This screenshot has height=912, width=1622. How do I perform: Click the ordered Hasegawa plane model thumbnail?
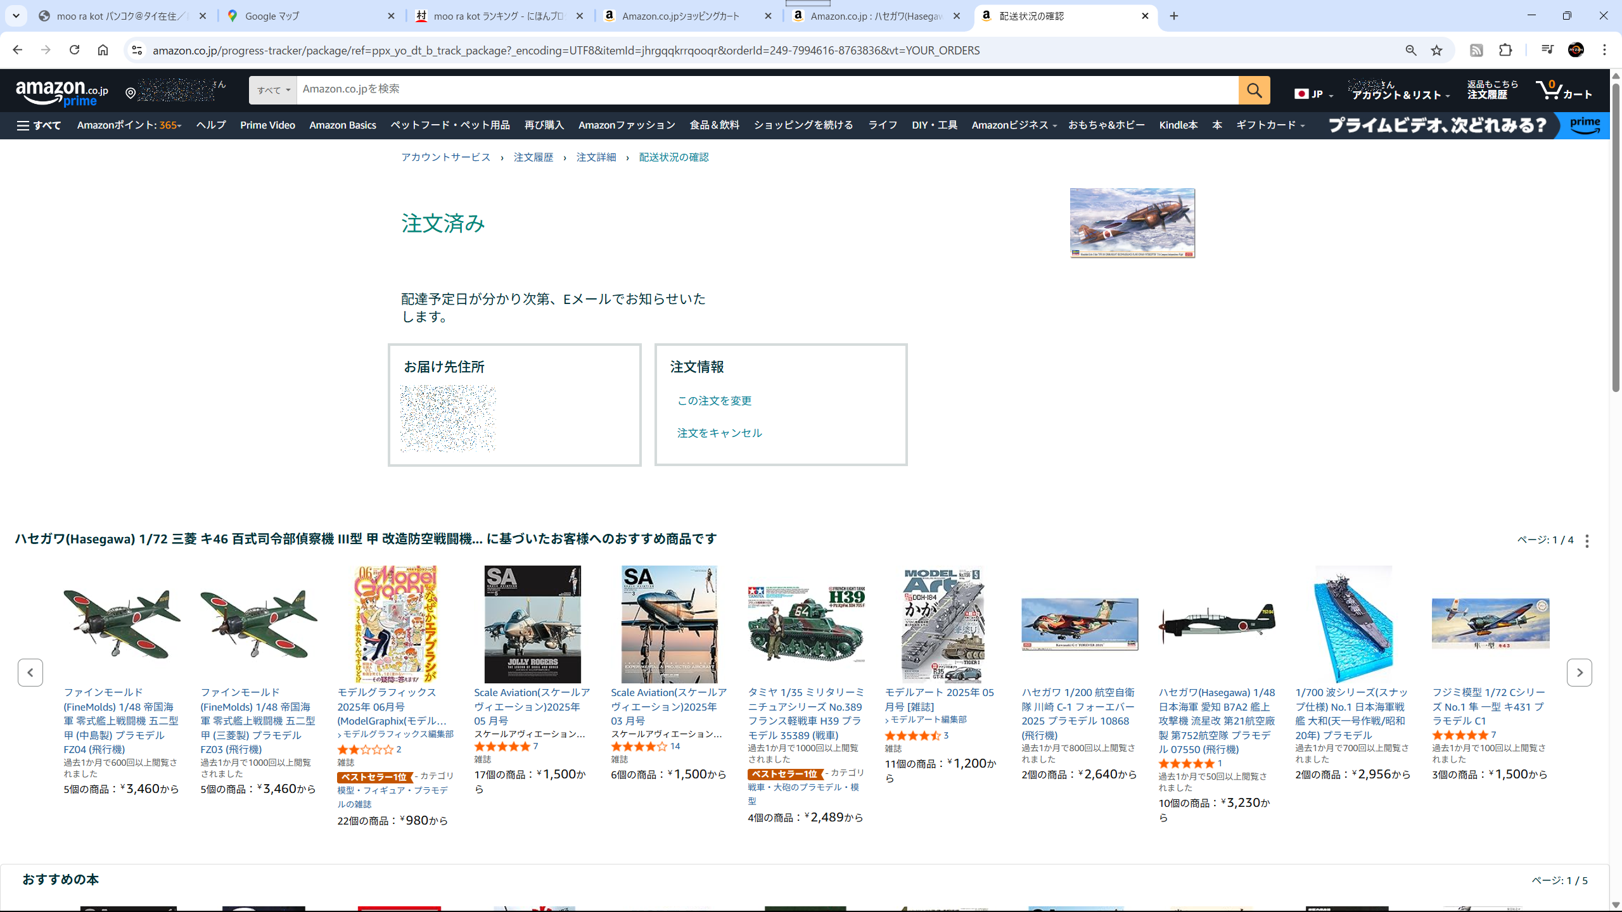pos(1132,223)
